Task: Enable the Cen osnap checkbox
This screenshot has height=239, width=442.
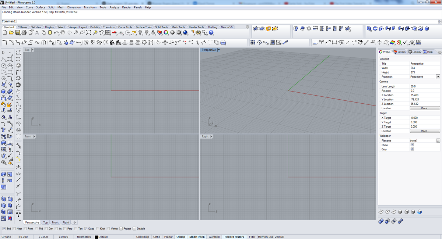Action: pyautogui.click(x=46, y=228)
